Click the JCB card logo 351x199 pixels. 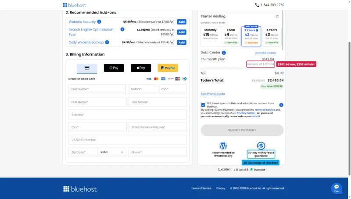point(178,79)
